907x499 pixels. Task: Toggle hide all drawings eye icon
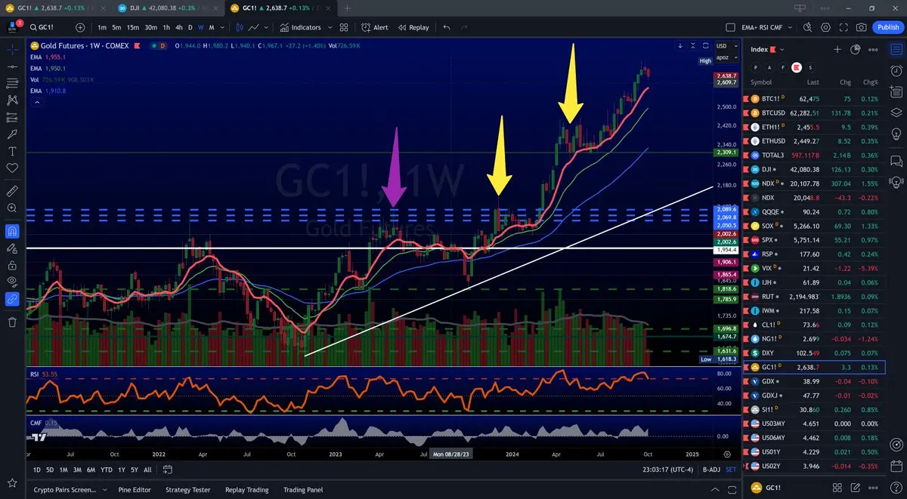[x=12, y=282]
